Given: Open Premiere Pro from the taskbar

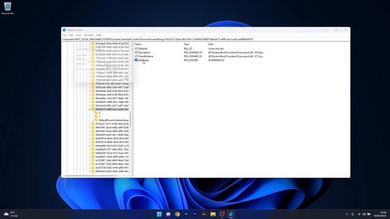Looking at the screenshot, I should point(195,214).
